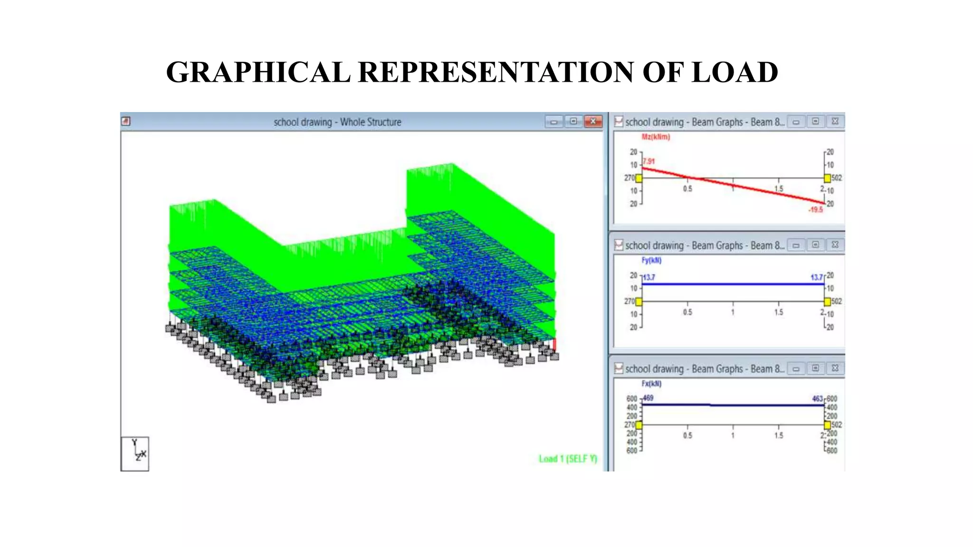Screen dimensions: 973x547
Task: Select yellow node 270 in the Fy graph
Action: point(639,302)
